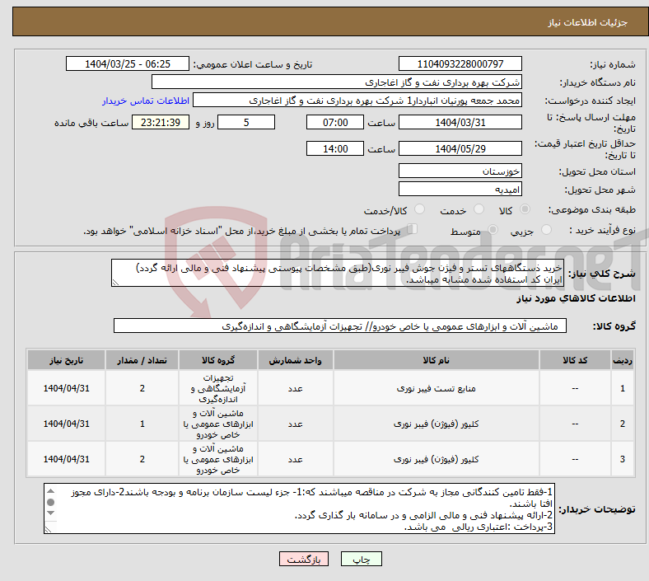Click the اطلاعات کالاهای مورد نیاز section title

[576, 298]
